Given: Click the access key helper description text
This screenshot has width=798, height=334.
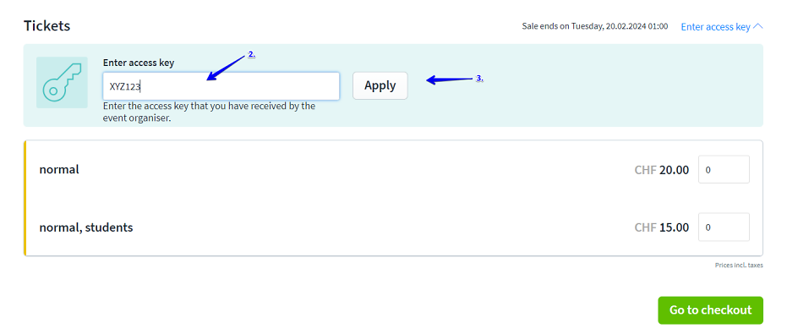Looking at the screenshot, I should point(209,112).
